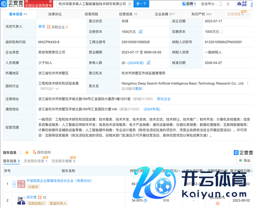Switch to the 法律诉讼 tab
This screenshot has width=253, height=208.
point(55,14)
